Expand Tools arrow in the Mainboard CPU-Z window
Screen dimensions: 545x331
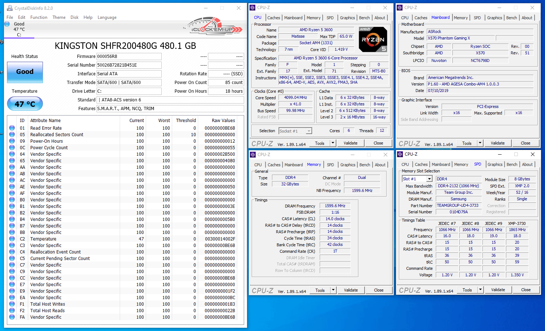(x=480, y=143)
